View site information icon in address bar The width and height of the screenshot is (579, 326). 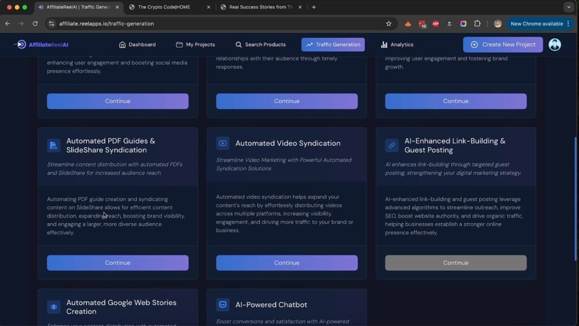(x=51, y=24)
